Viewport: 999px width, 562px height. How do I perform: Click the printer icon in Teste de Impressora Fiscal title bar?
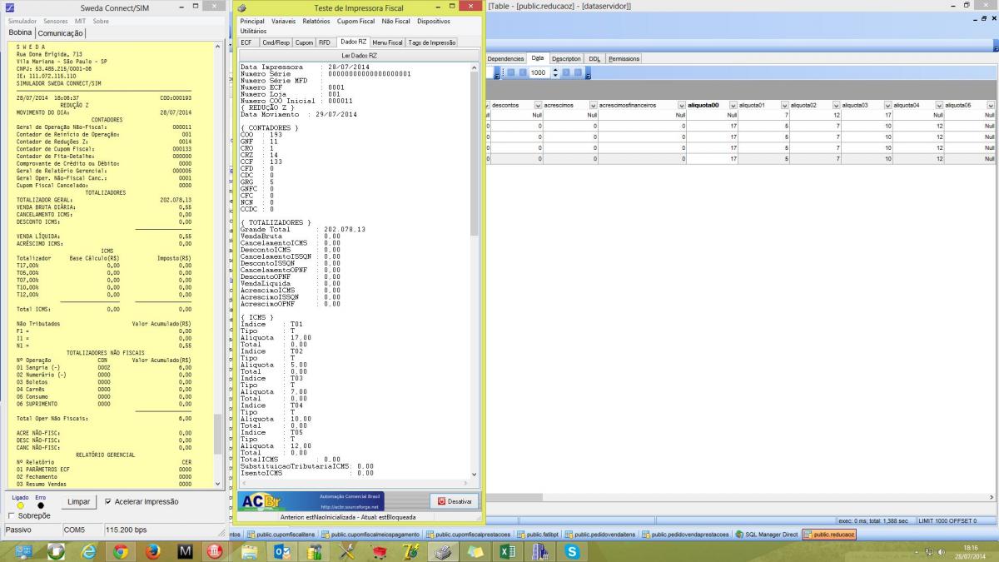[x=242, y=7]
